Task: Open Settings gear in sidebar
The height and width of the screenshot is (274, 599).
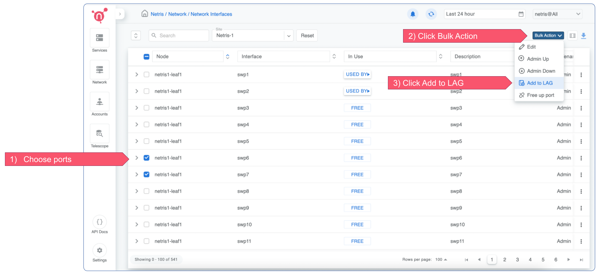Action: pyautogui.click(x=99, y=250)
